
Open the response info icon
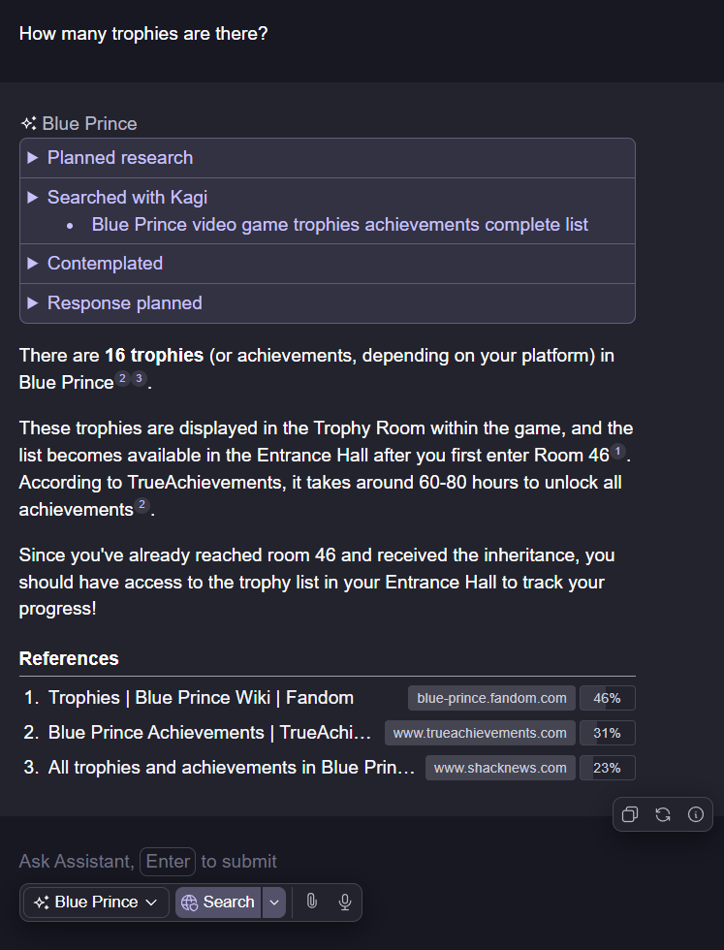(x=696, y=814)
